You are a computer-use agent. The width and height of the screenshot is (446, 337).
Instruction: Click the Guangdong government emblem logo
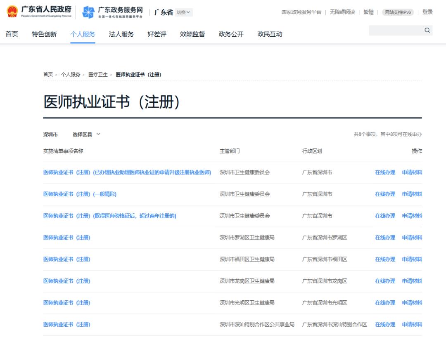tap(12, 12)
